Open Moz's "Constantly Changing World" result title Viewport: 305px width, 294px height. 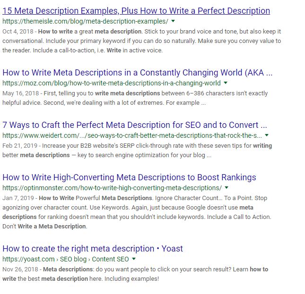pyautogui.click(x=138, y=73)
